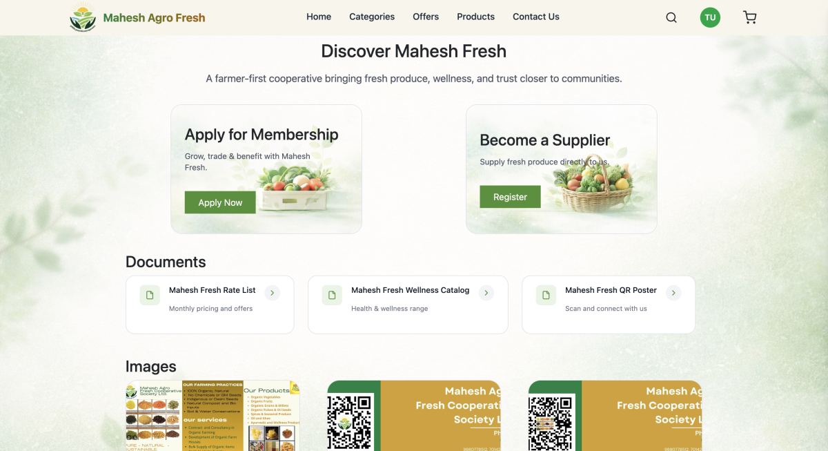Click the Wellness Catalog document icon

(x=332, y=295)
